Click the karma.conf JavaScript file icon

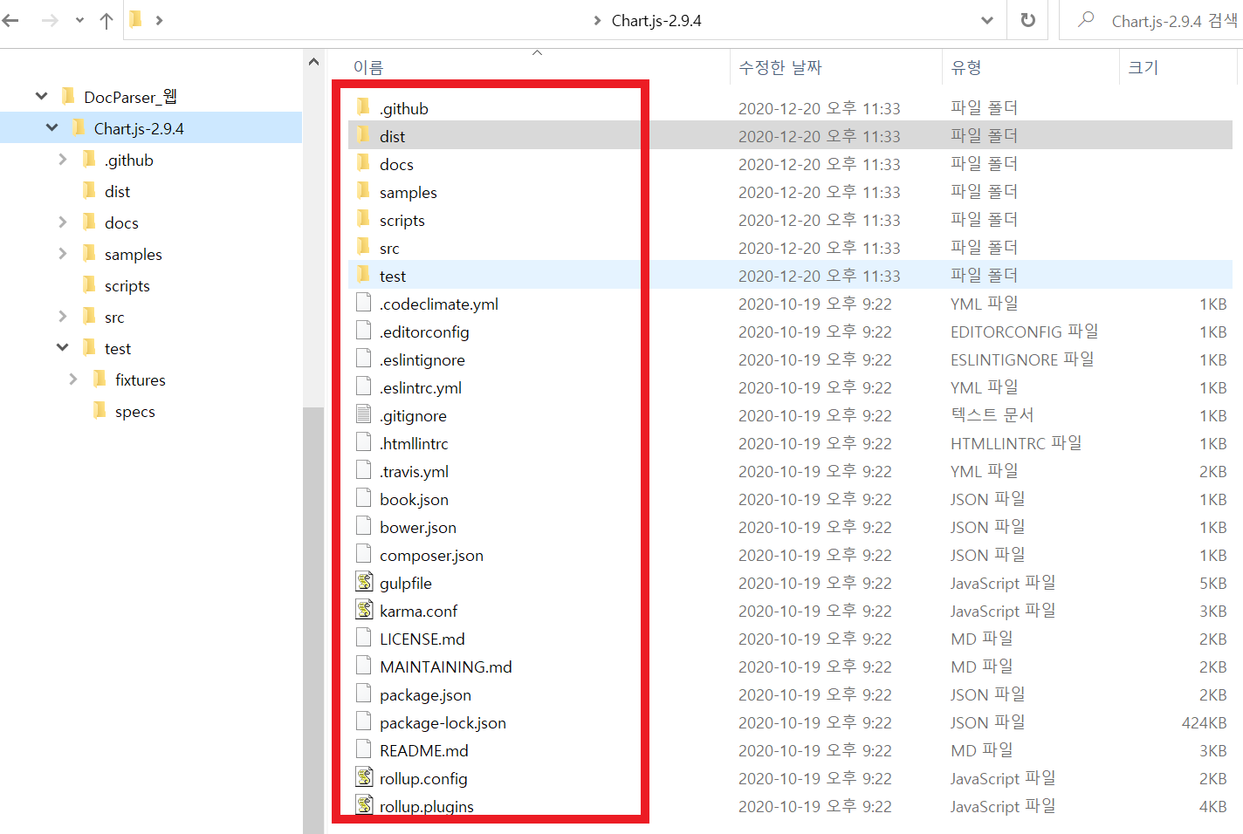[365, 610]
